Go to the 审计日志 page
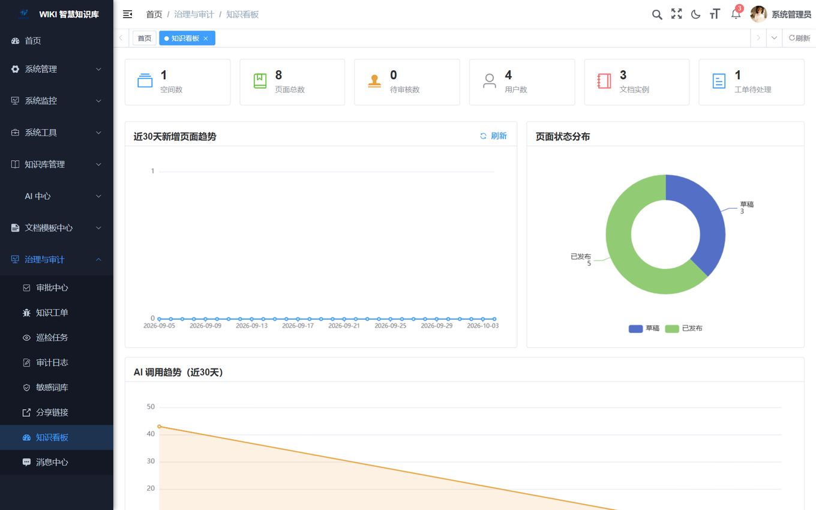Viewport: 816px width, 510px height. tap(56, 362)
